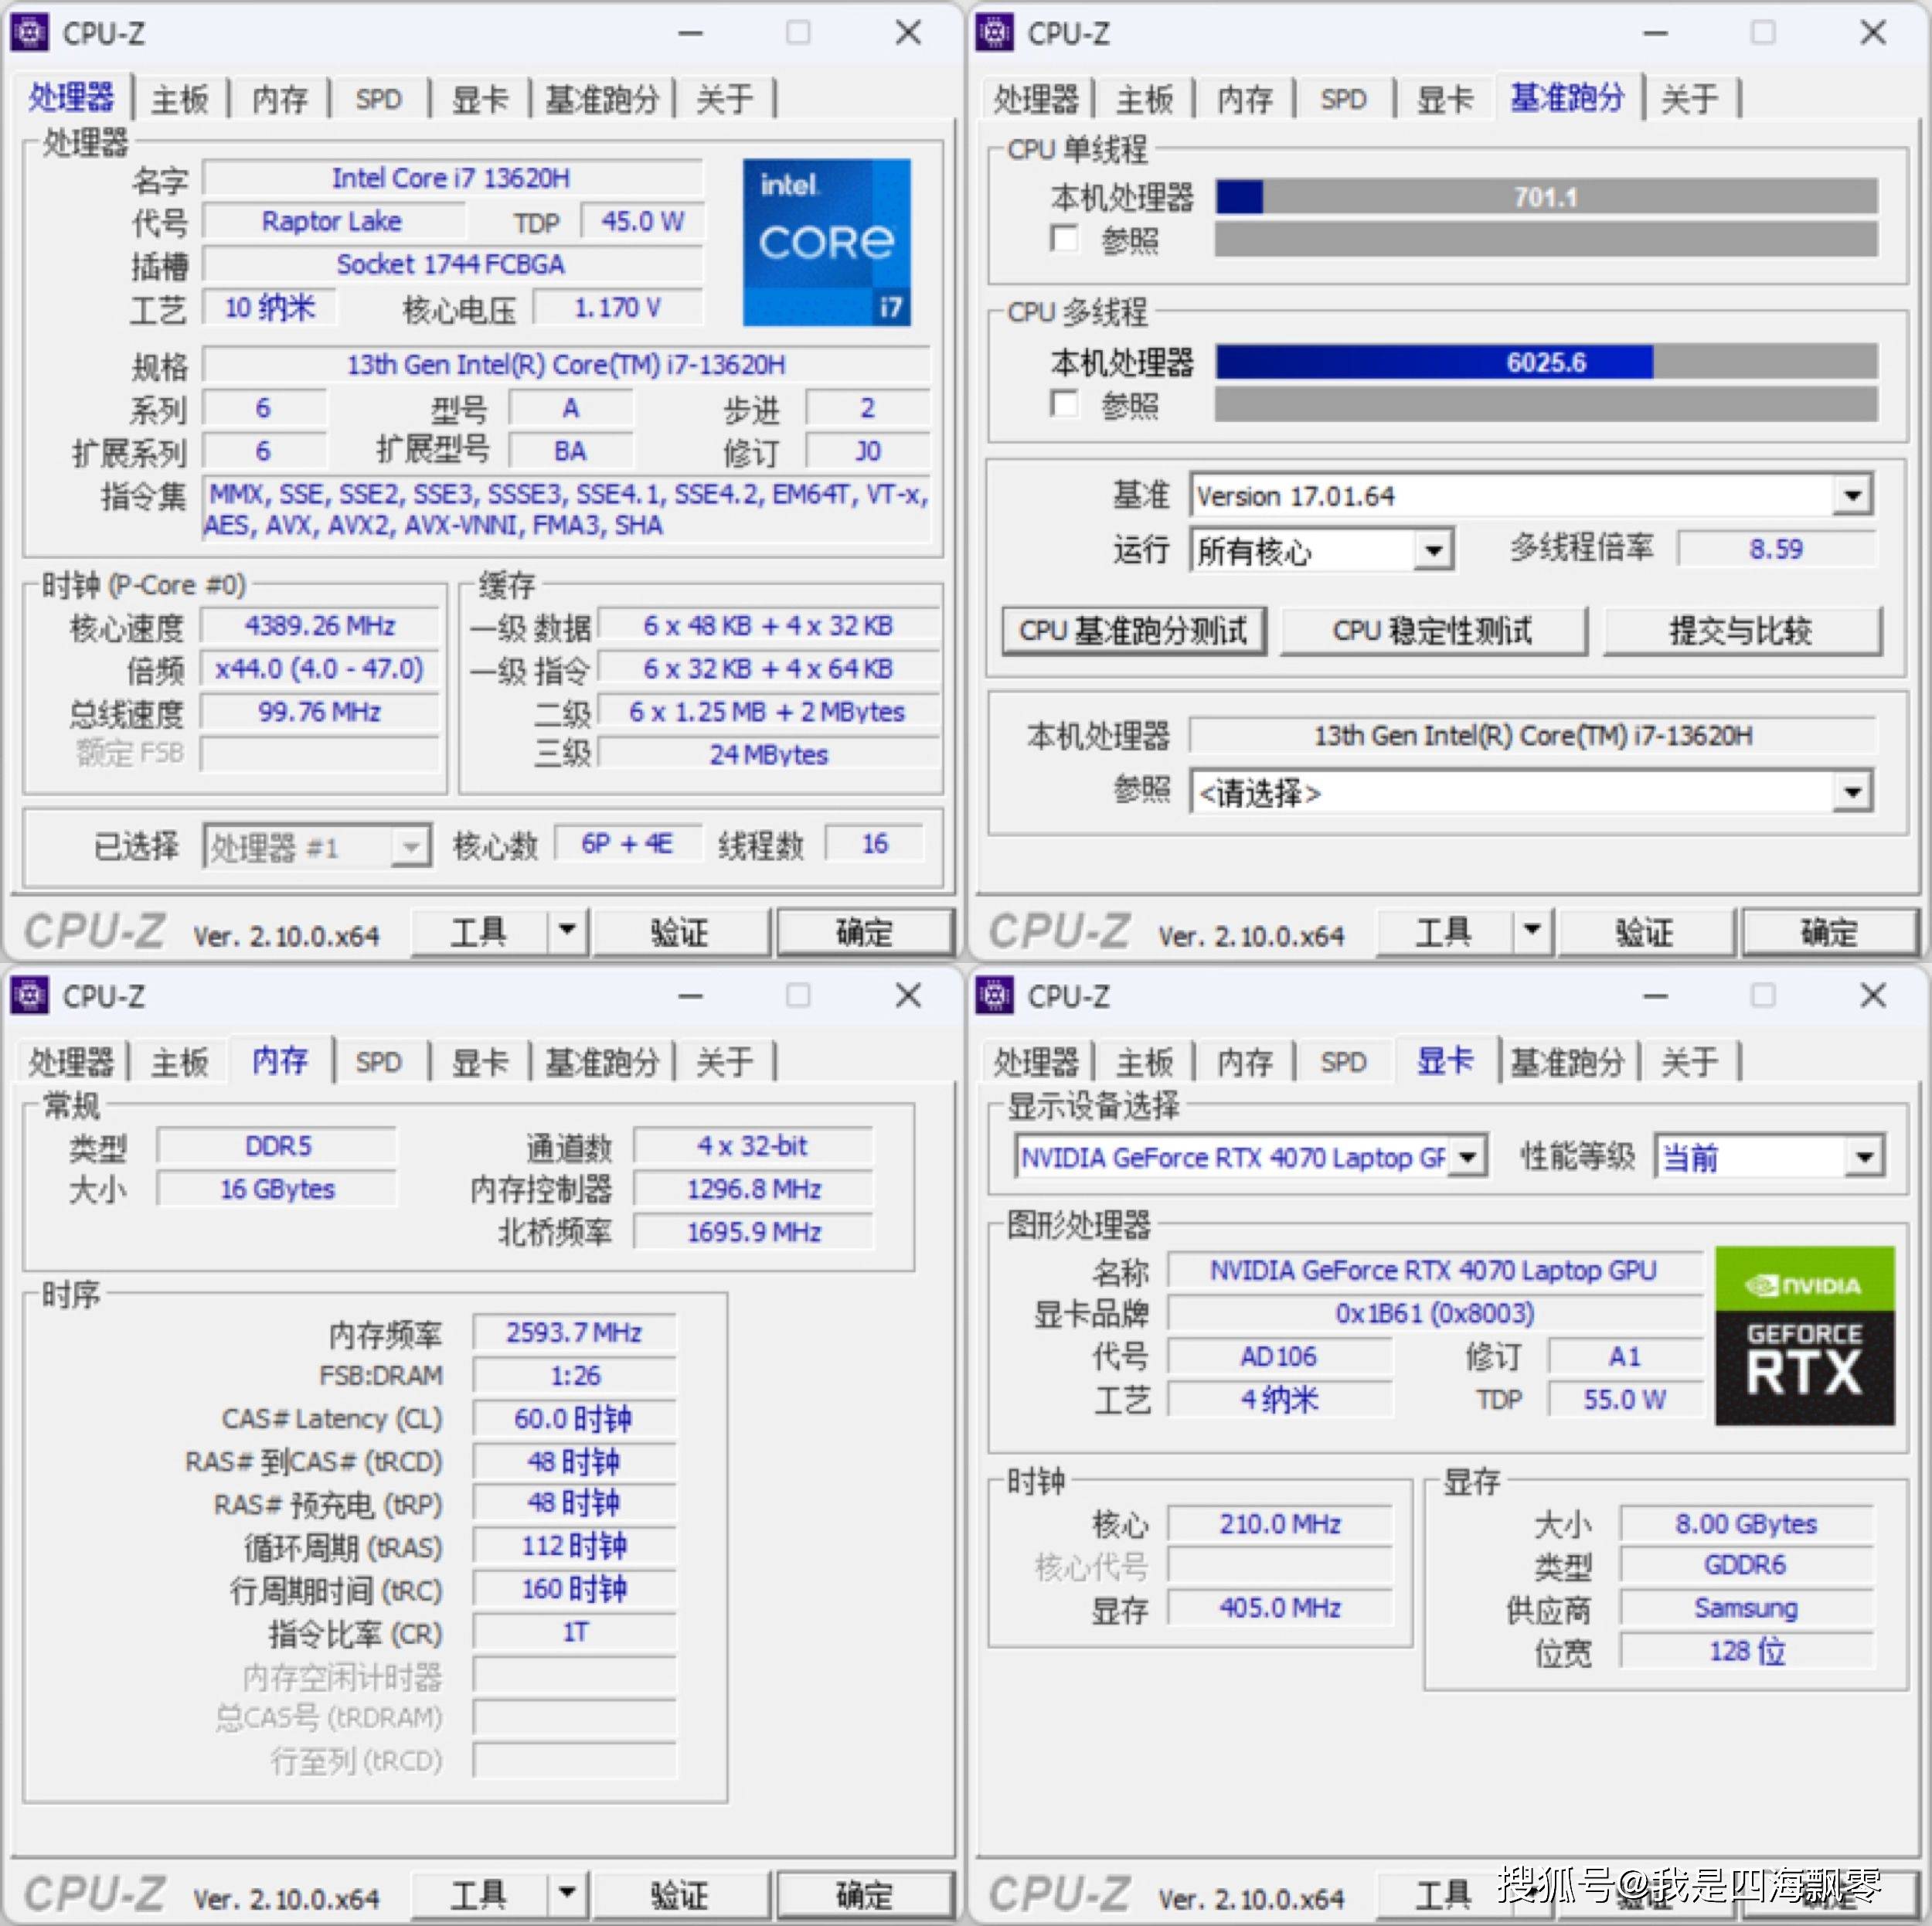Expand the 工具 arrow in the memory window

(567, 1893)
